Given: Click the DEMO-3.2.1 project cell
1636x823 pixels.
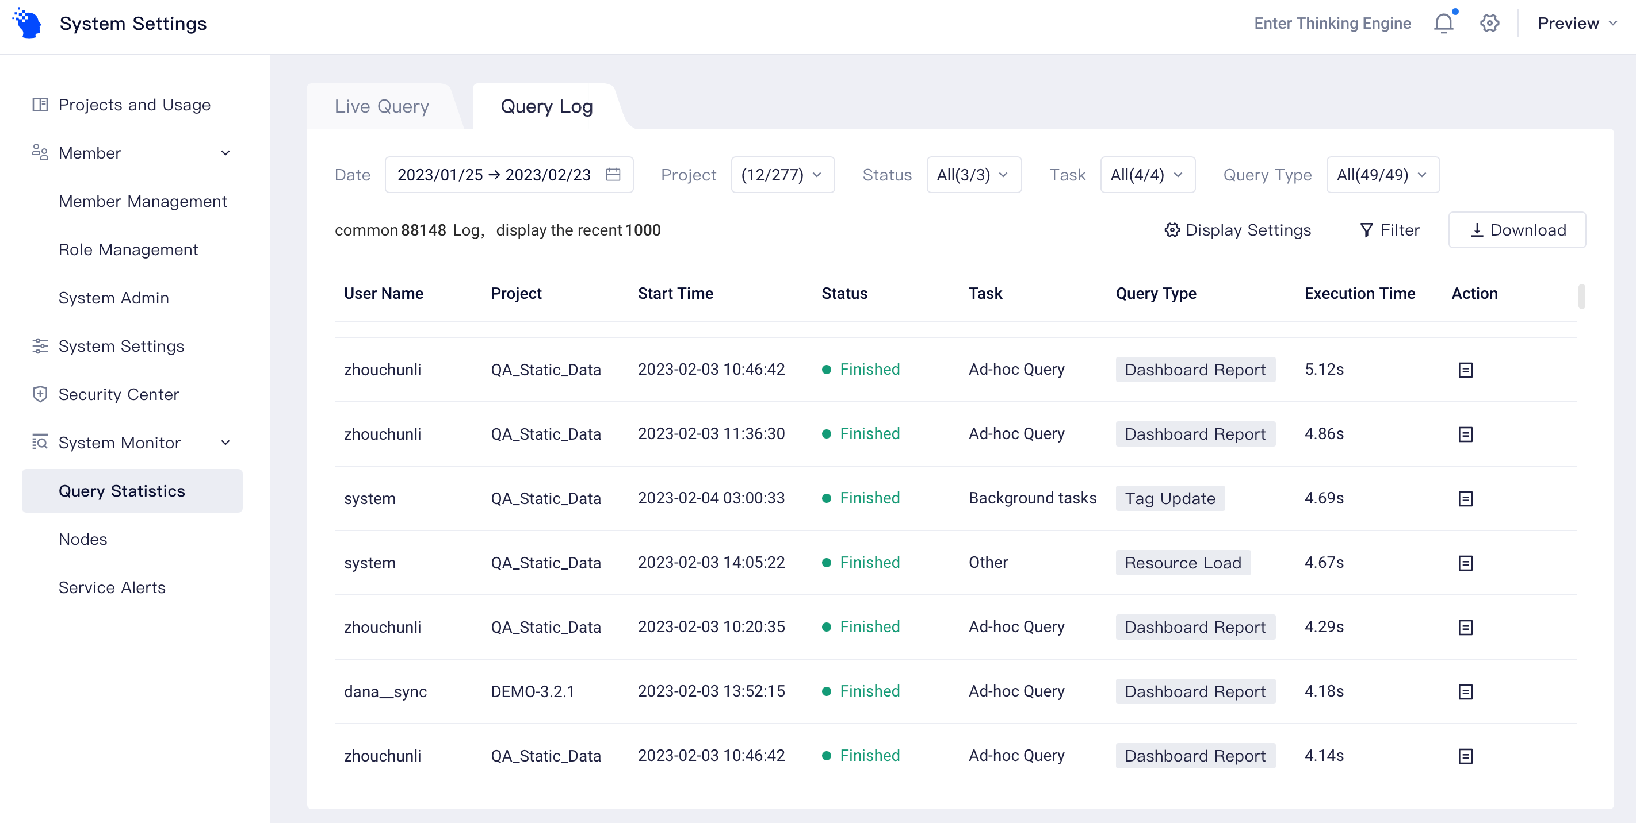Looking at the screenshot, I should pyautogui.click(x=532, y=691).
